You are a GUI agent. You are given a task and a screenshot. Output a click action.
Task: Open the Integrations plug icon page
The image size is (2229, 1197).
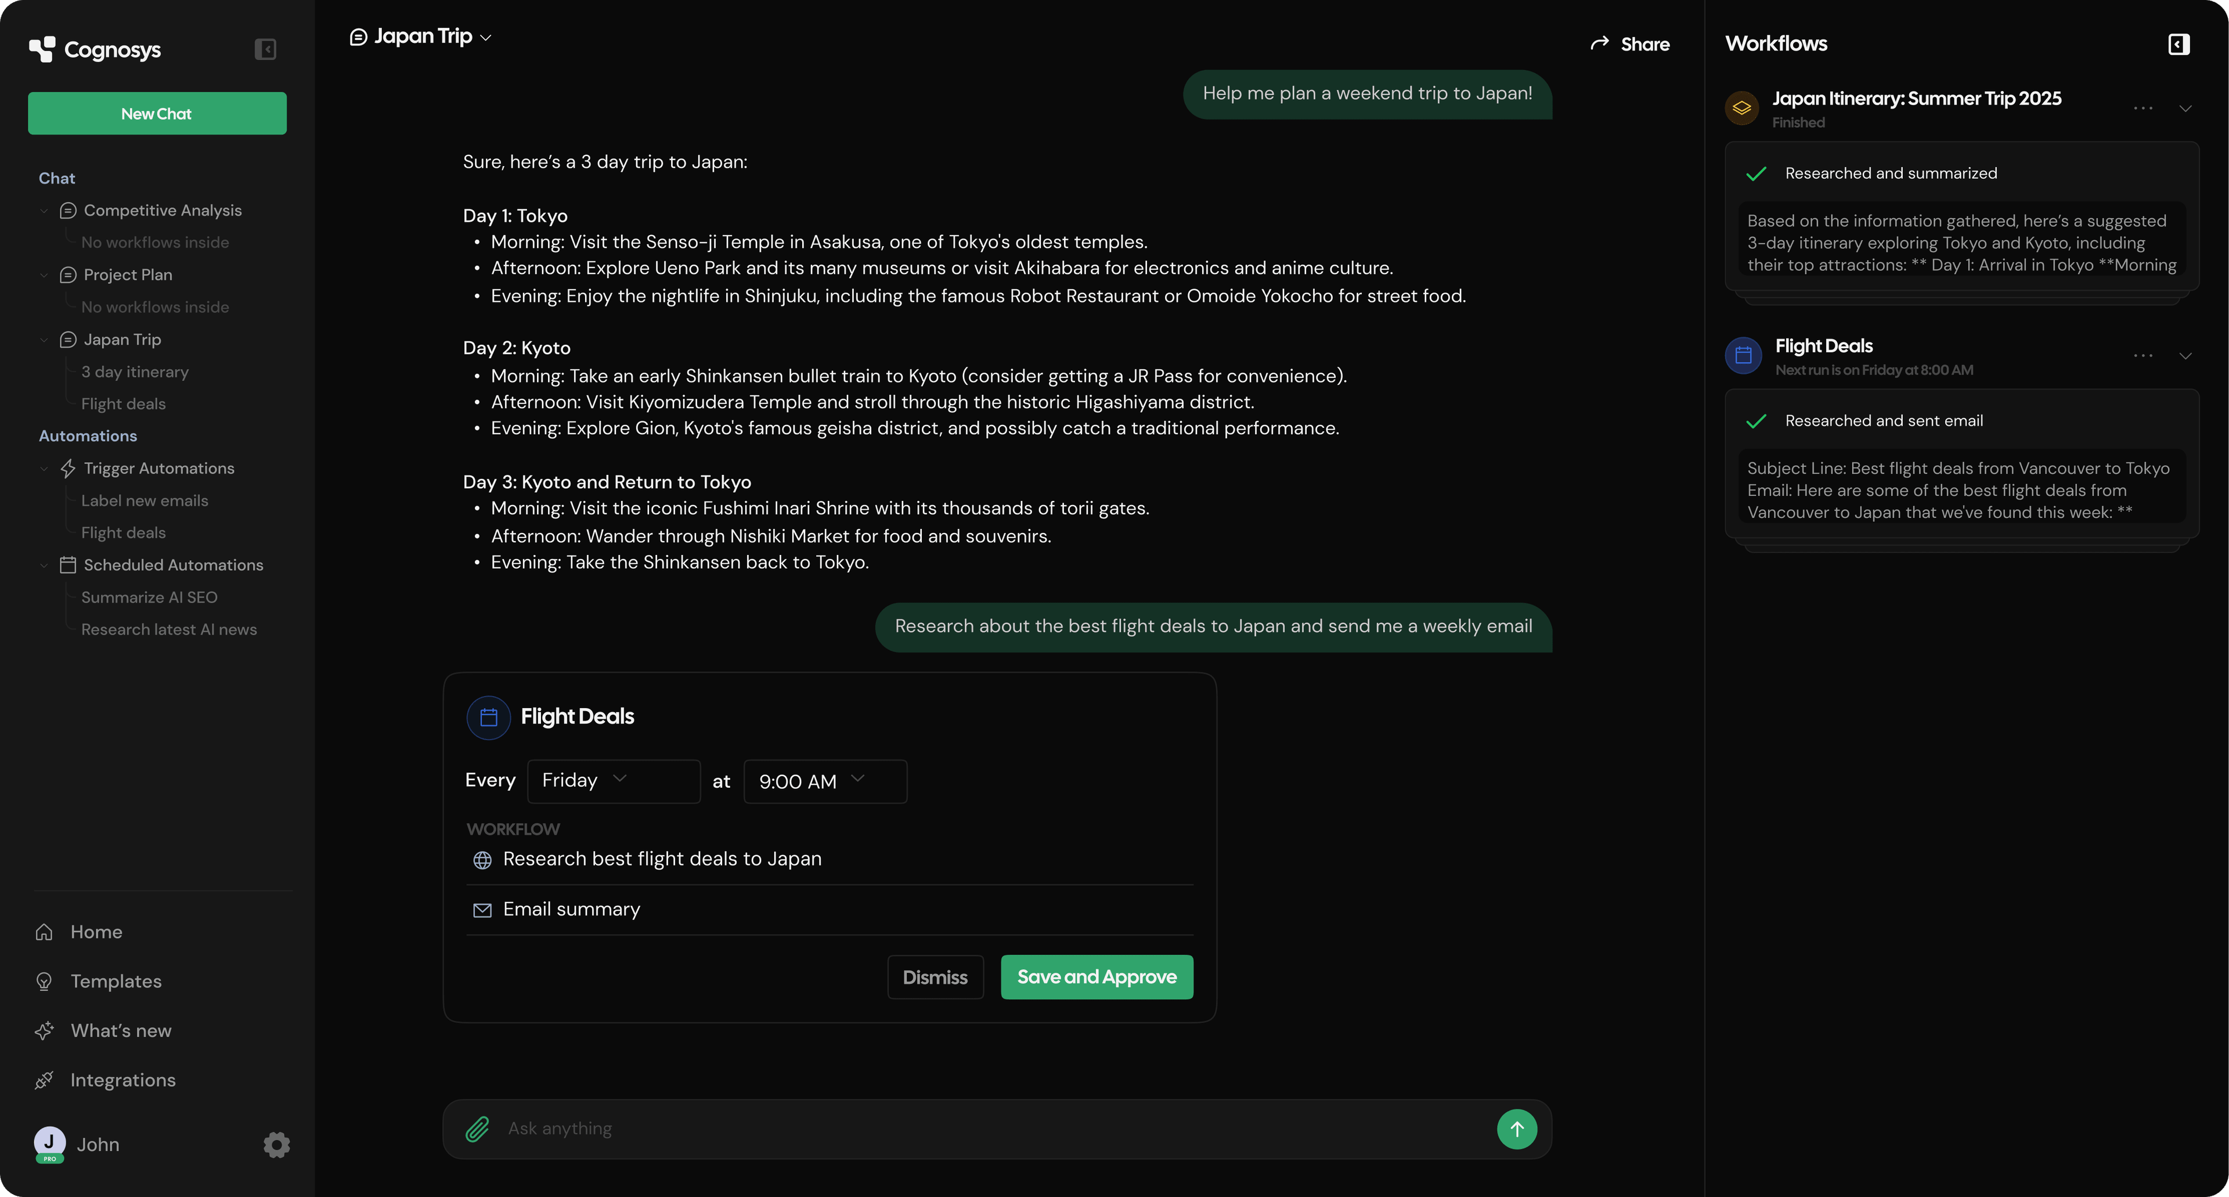click(45, 1080)
